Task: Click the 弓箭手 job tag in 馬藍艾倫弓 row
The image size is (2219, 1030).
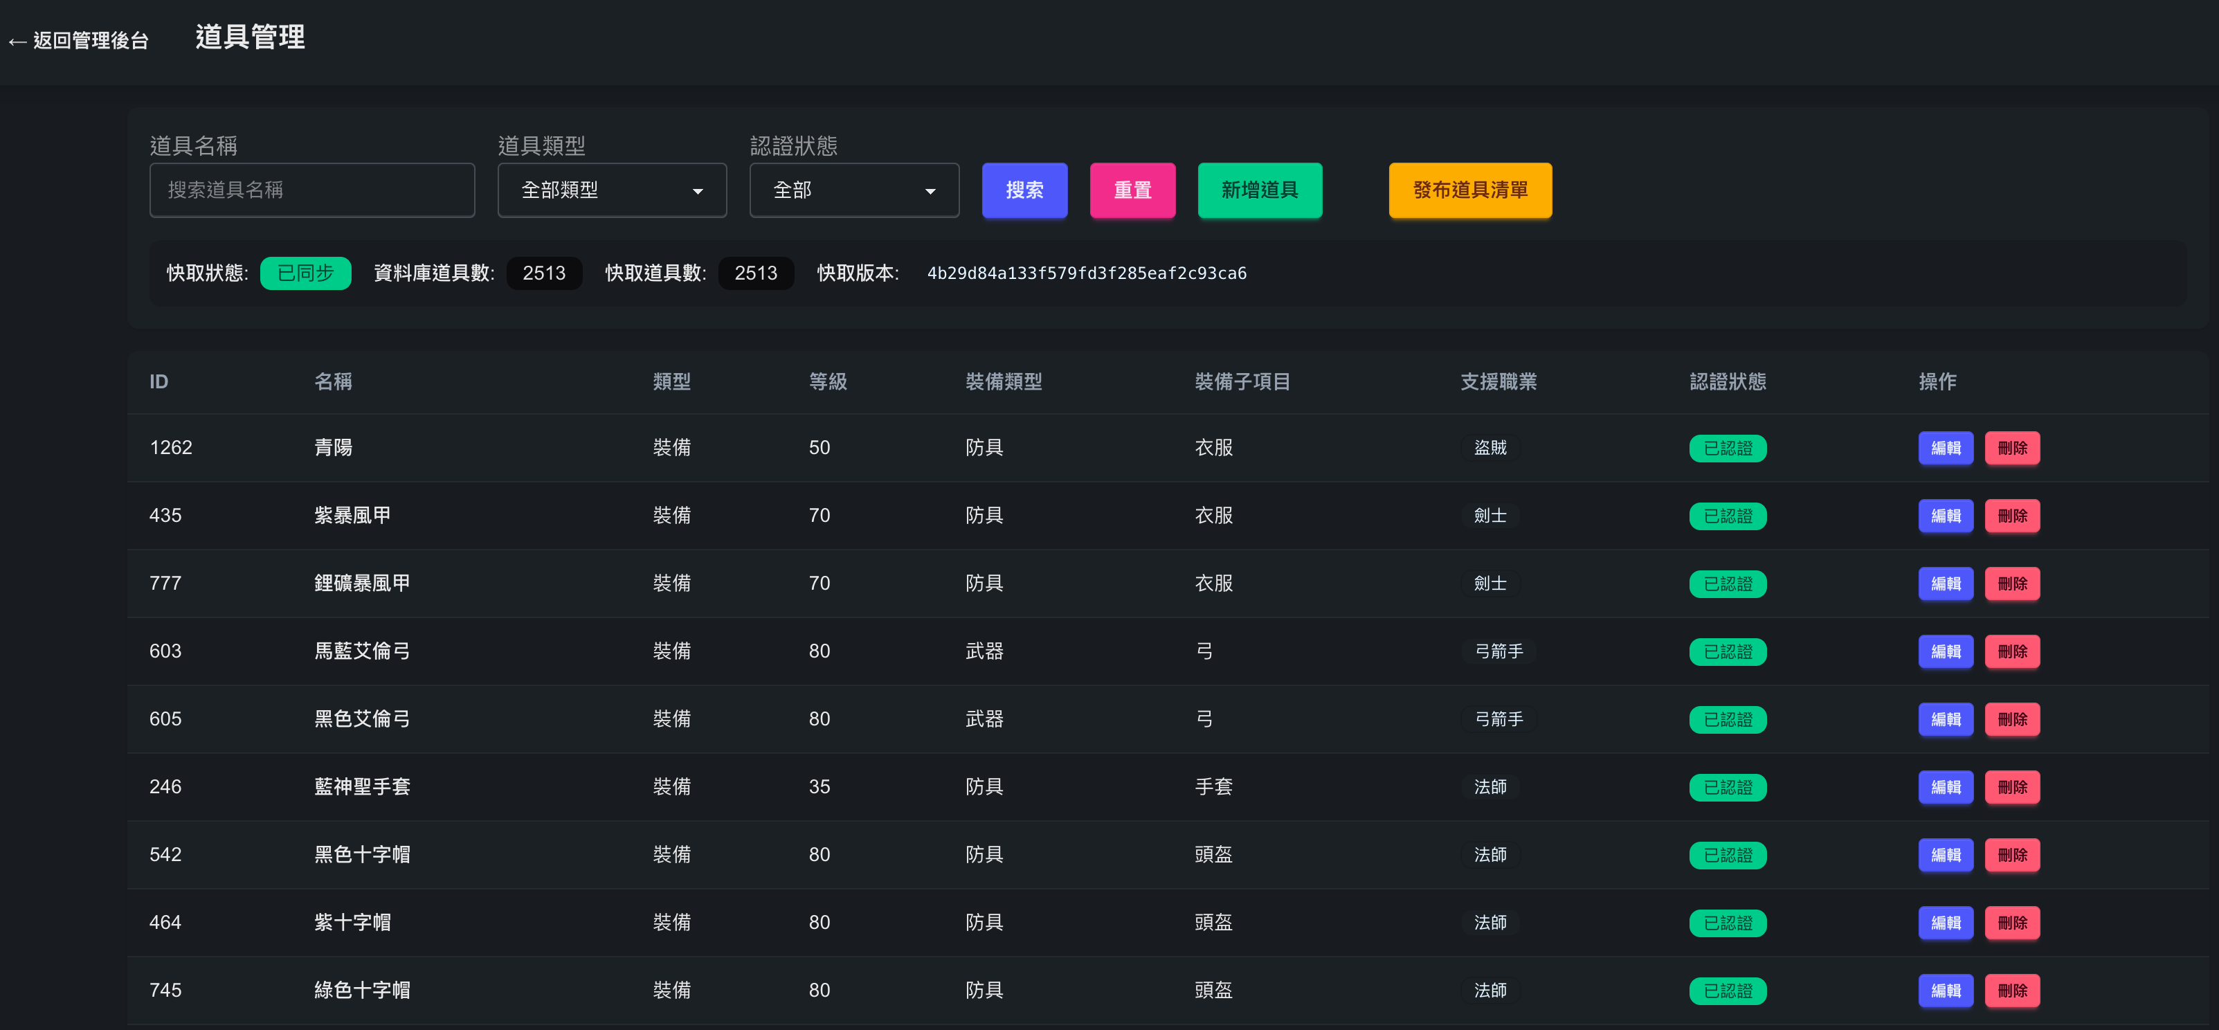Action: (x=1499, y=651)
